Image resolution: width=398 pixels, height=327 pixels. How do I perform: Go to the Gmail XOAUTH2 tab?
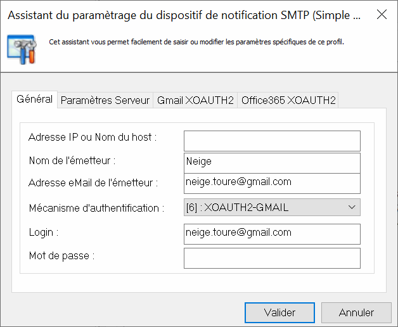click(195, 100)
